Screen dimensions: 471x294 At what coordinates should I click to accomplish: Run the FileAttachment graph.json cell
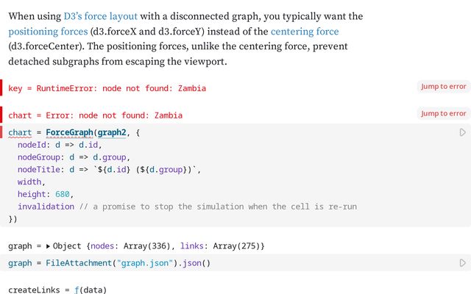(x=462, y=262)
